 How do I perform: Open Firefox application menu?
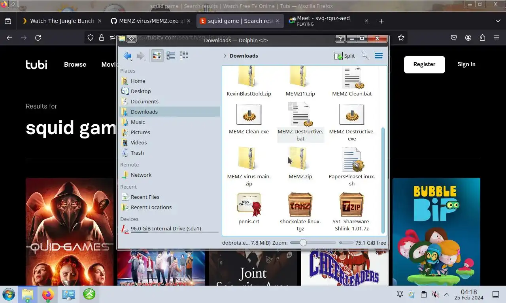click(x=497, y=38)
